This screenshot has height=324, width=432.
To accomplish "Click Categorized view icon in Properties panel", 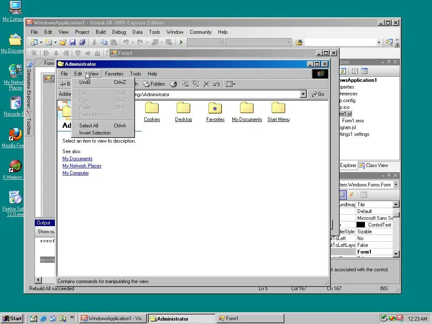I will (342, 195).
